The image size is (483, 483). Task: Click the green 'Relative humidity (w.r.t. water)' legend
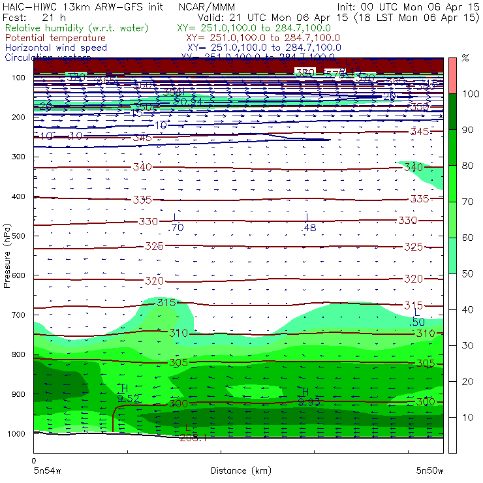click(x=76, y=28)
